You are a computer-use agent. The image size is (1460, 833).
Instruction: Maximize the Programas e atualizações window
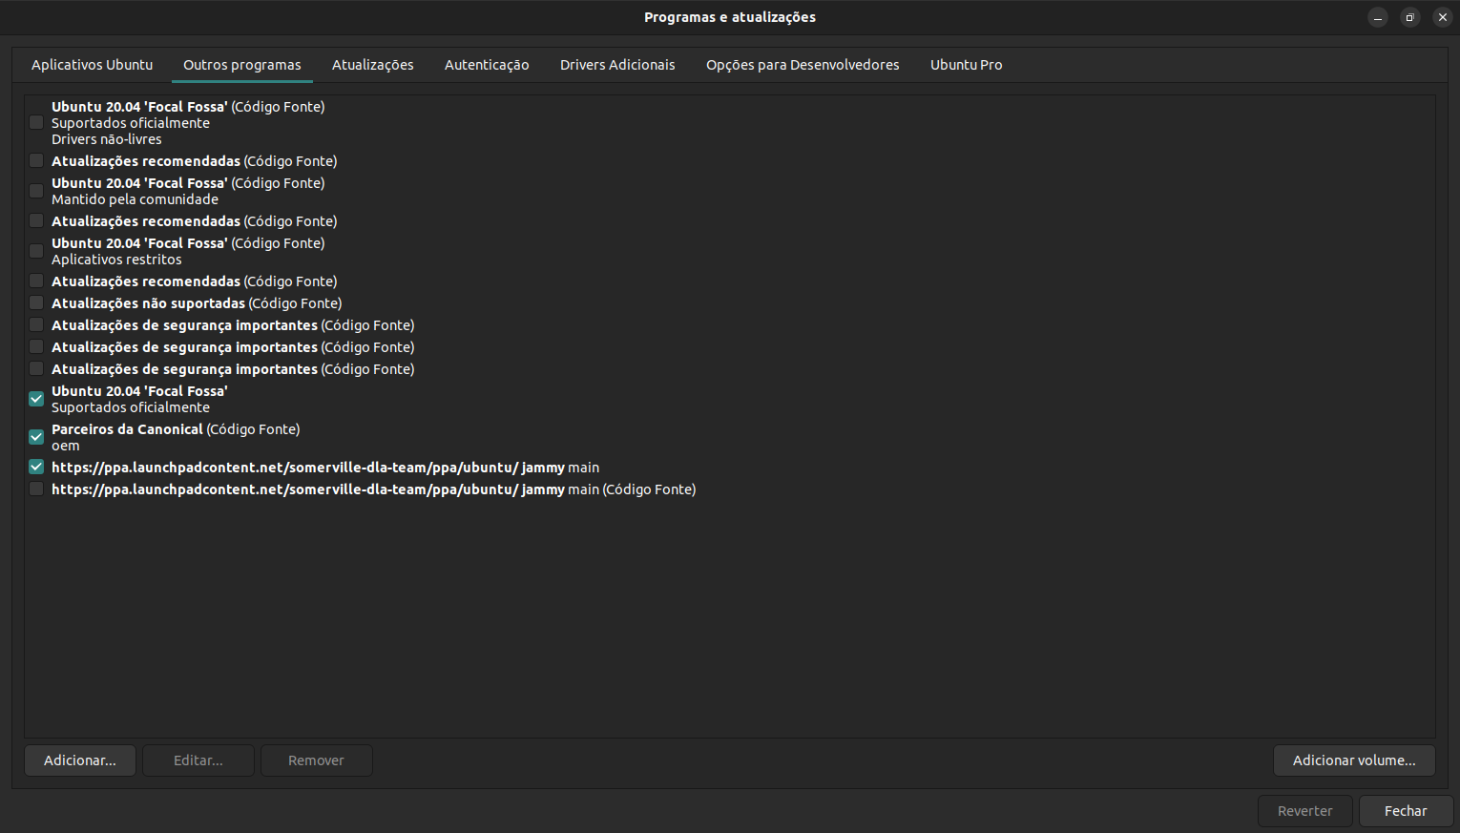pyautogui.click(x=1410, y=17)
